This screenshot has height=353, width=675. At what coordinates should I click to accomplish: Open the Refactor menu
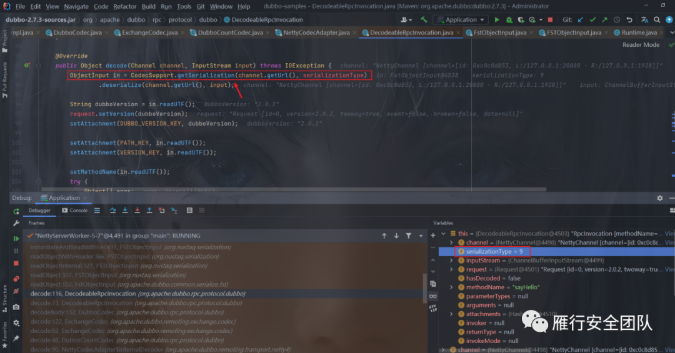click(x=125, y=6)
